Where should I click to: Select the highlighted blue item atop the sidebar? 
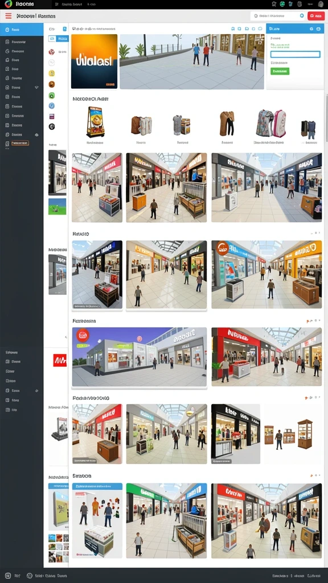[x=22, y=30]
